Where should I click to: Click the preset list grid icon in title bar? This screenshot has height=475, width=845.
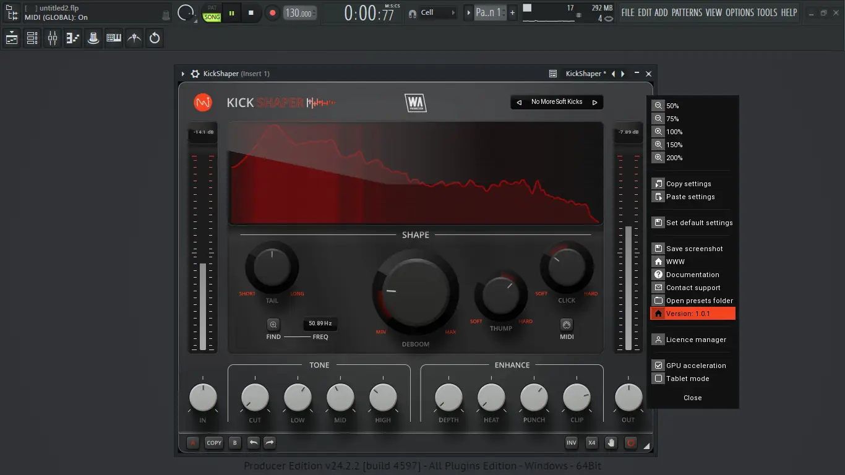(553, 74)
